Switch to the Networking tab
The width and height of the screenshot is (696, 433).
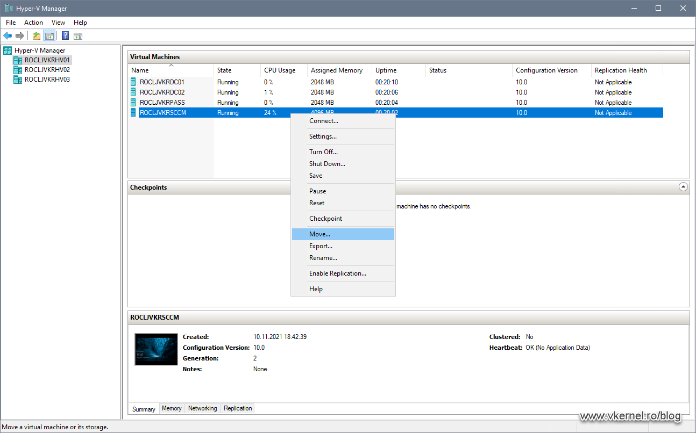(x=202, y=408)
